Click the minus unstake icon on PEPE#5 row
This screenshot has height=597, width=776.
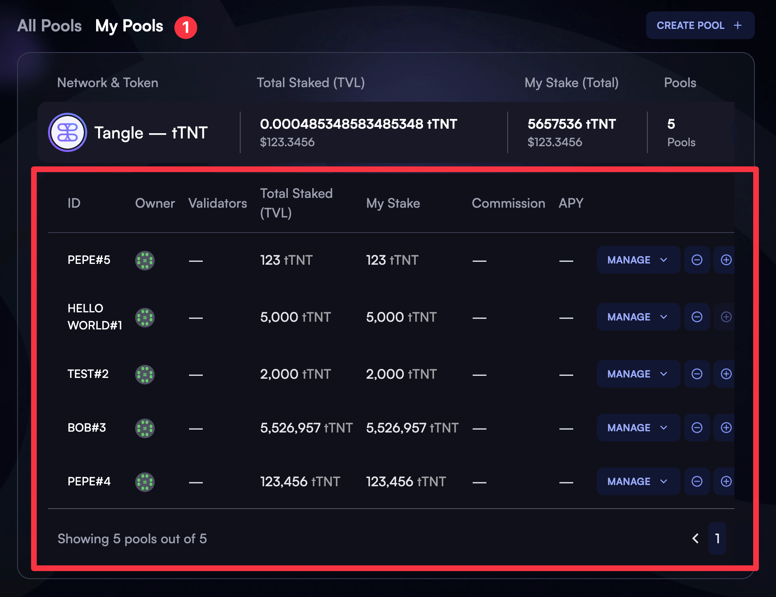click(x=697, y=260)
